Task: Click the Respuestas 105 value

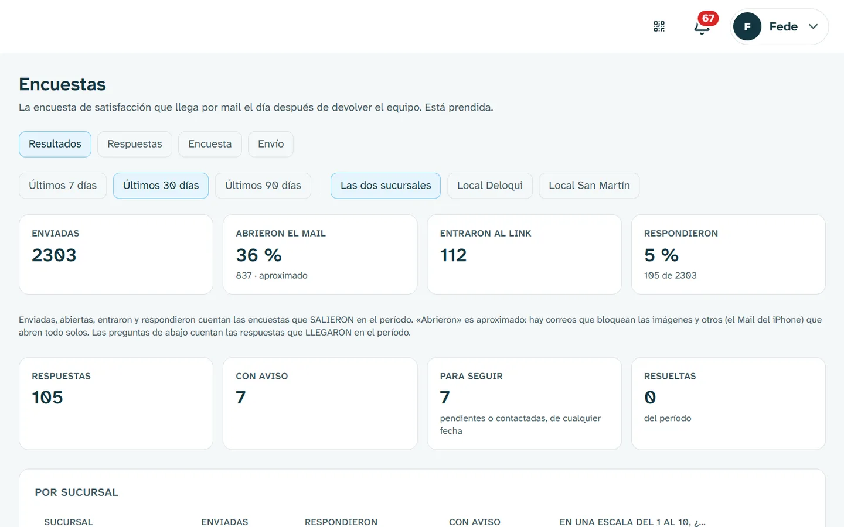Action: 47,398
